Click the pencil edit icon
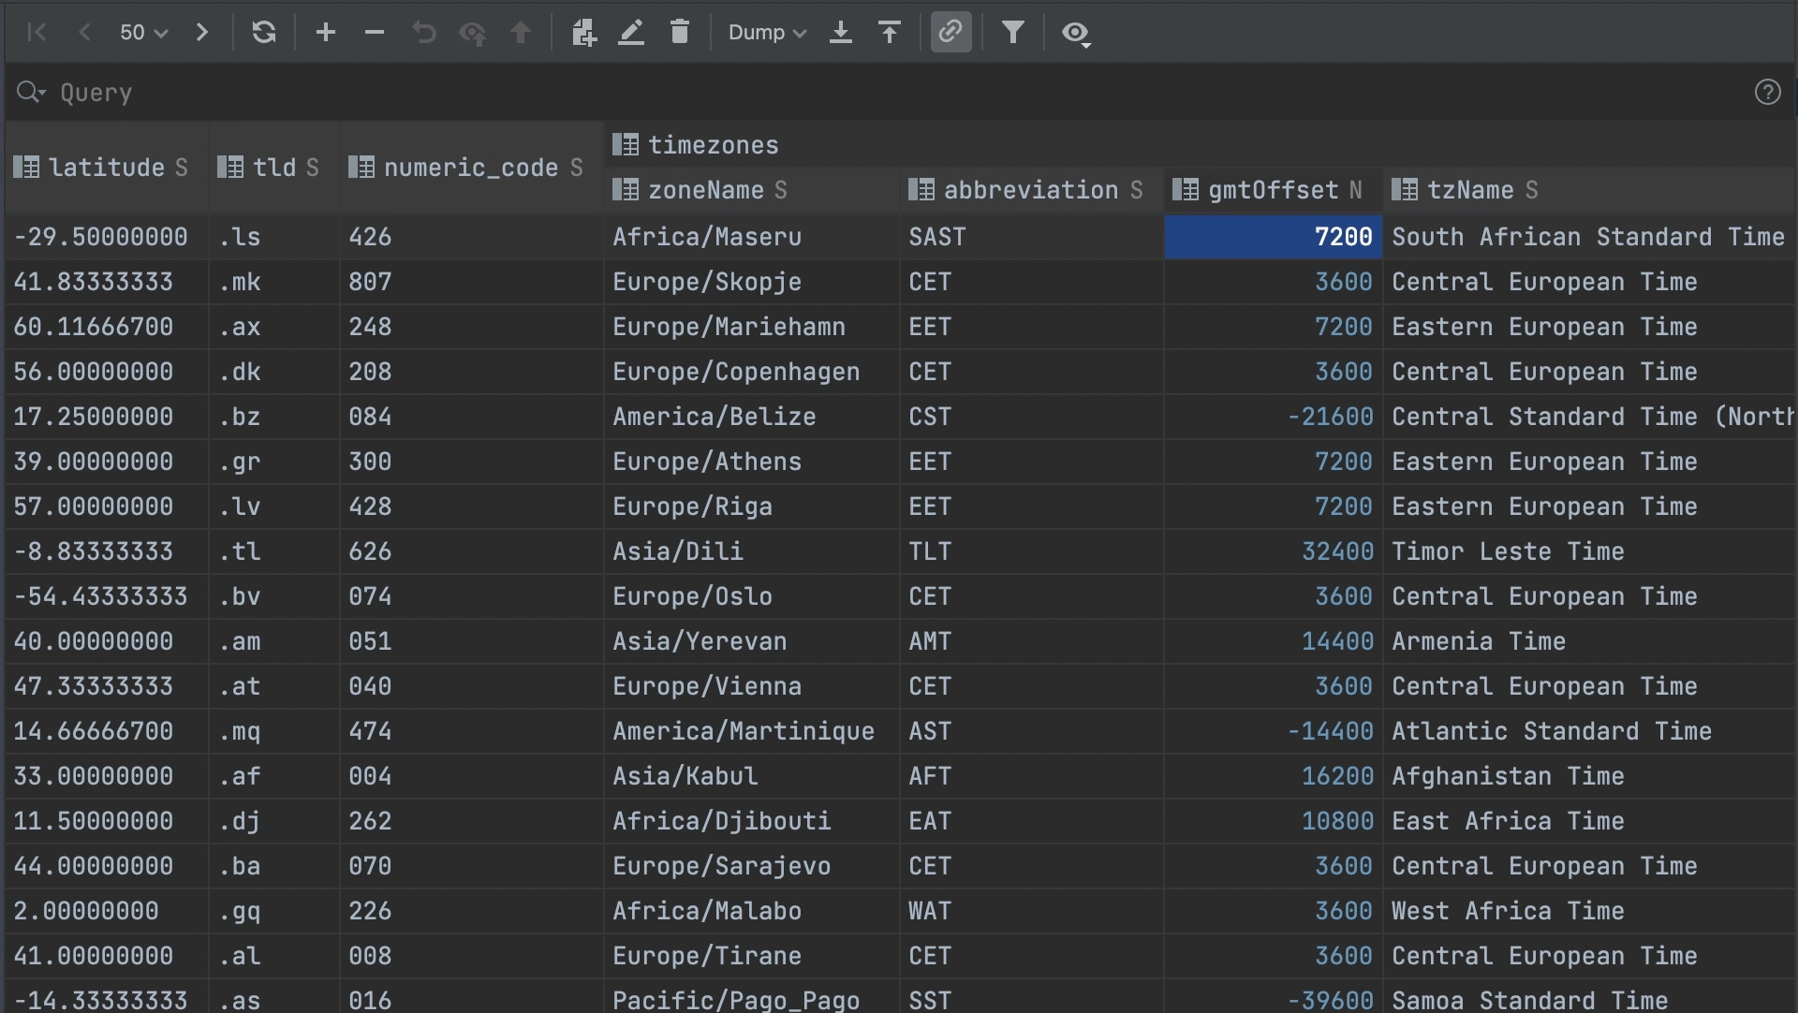This screenshot has height=1013, width=1798. tap(631, 33)
